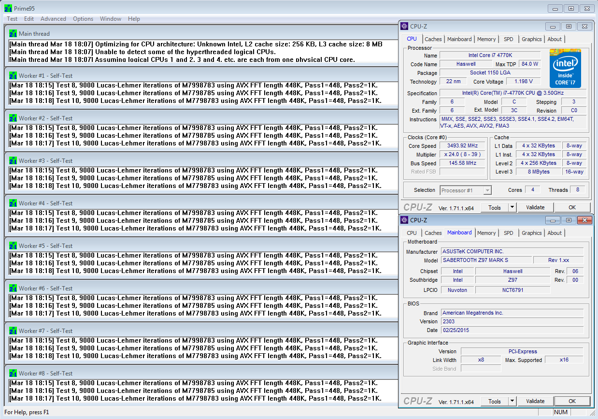
Task: Open the Processor #1 selection dropdown
Action: [x=487, y=190]
